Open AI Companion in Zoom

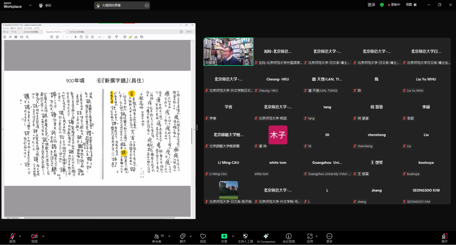tap(266, 237)
